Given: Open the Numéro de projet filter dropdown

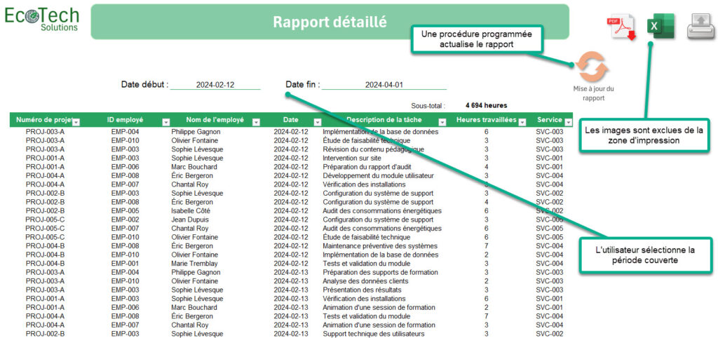Looking at the screenshot, I should 76,121.
